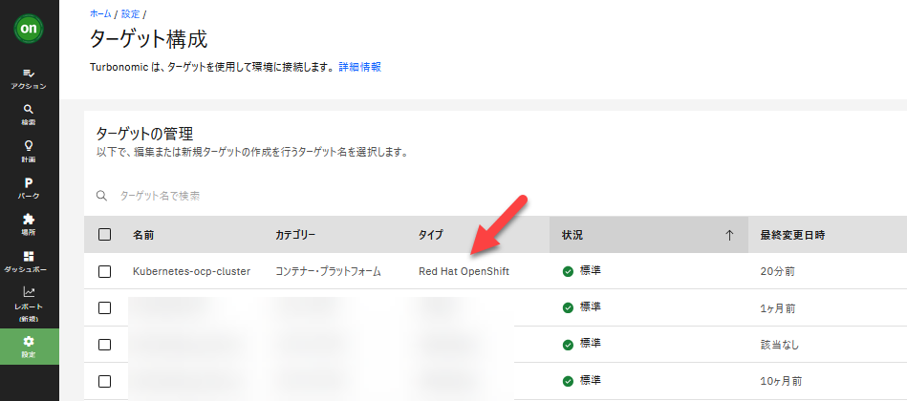This screenshot has height=401, width=907.
Task: Sort by the 名前 column header
Action: [143, 235]
